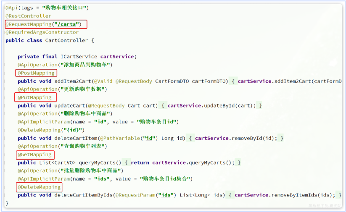Click the "查询购物车列表" ApiOperation string
346x212 pixels.
[83, 147]
